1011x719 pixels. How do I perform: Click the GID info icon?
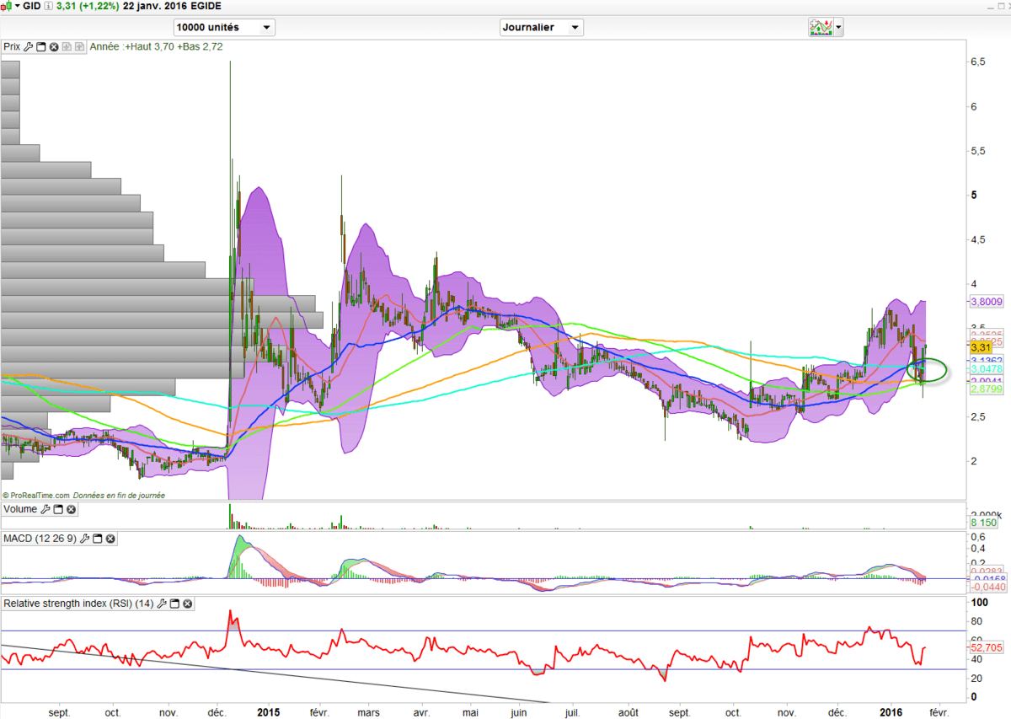click(x=49, y=5)
